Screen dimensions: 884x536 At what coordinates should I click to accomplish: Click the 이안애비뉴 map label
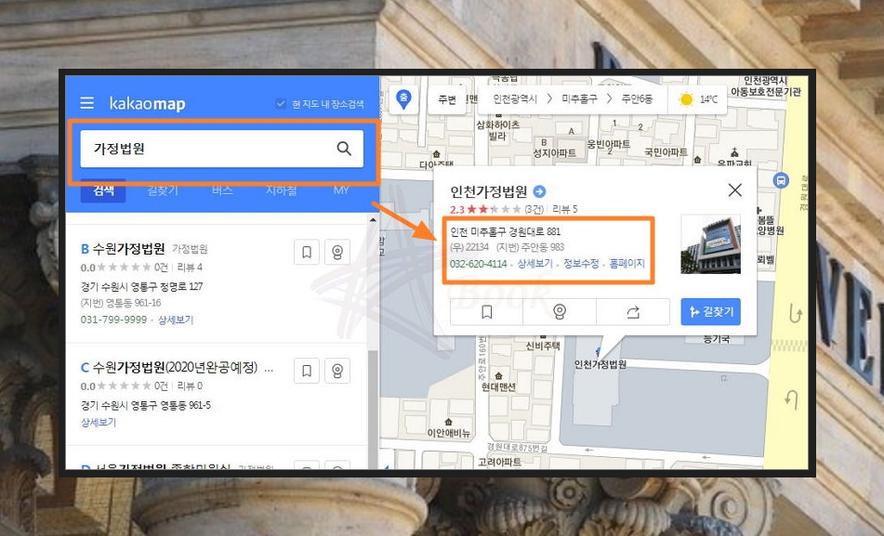pos(448,433)
